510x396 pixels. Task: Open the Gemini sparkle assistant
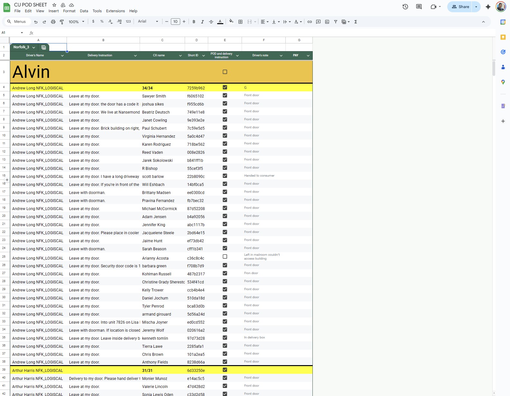click(488, 7)
